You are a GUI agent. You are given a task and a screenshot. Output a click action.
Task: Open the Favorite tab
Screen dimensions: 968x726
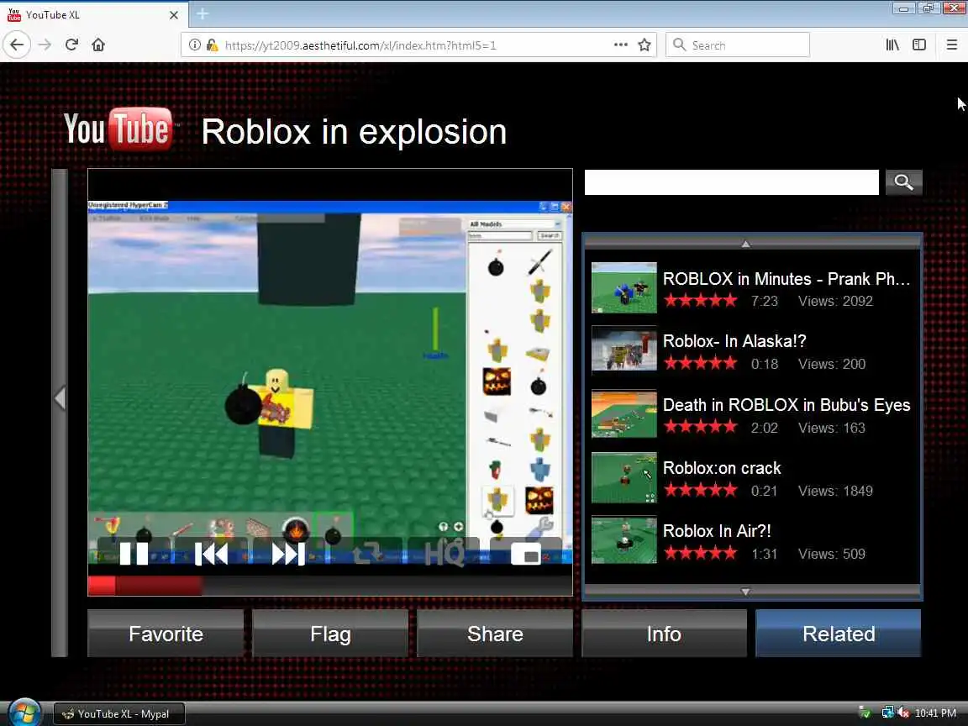[x=166, y=634]
